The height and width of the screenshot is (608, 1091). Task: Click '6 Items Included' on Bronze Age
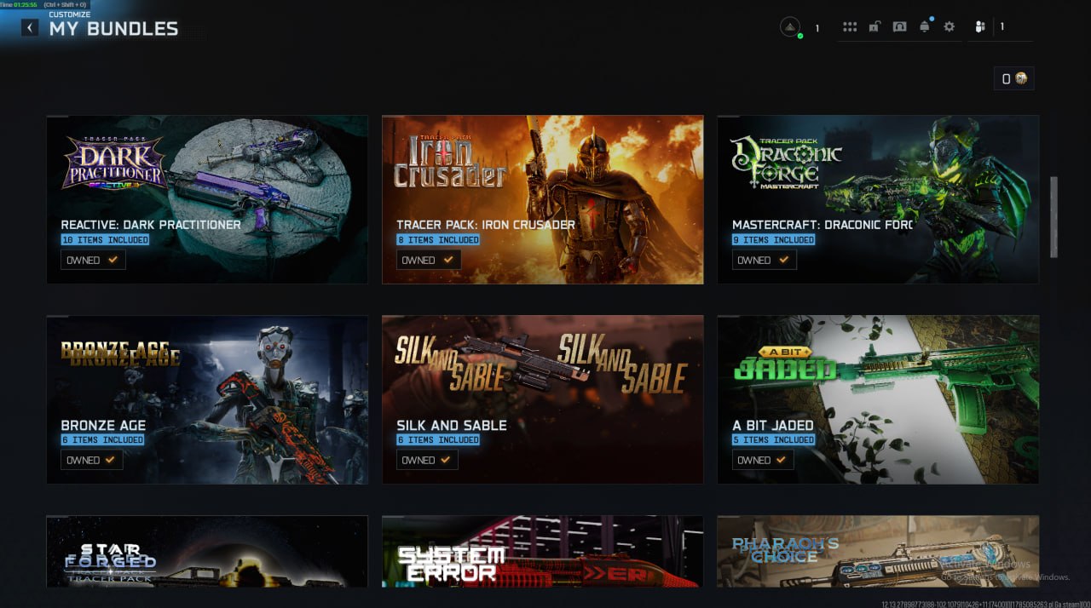102,440
